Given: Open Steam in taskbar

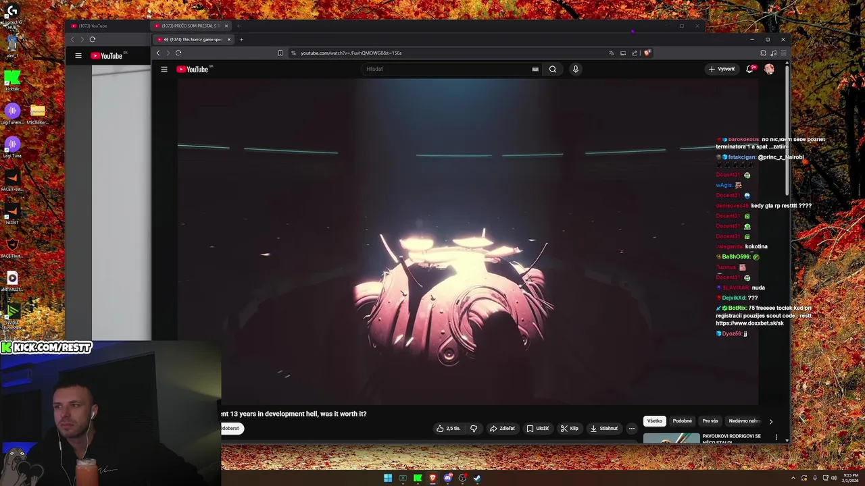Looking at the screenshot, I should click(477, 478).
